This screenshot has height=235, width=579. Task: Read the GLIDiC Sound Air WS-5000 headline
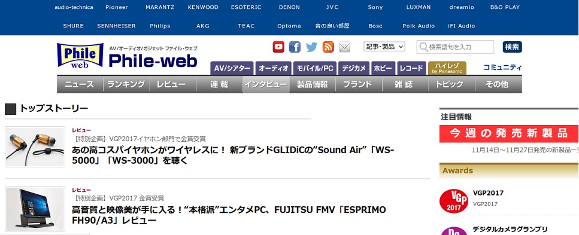click(x=234, y=155)
